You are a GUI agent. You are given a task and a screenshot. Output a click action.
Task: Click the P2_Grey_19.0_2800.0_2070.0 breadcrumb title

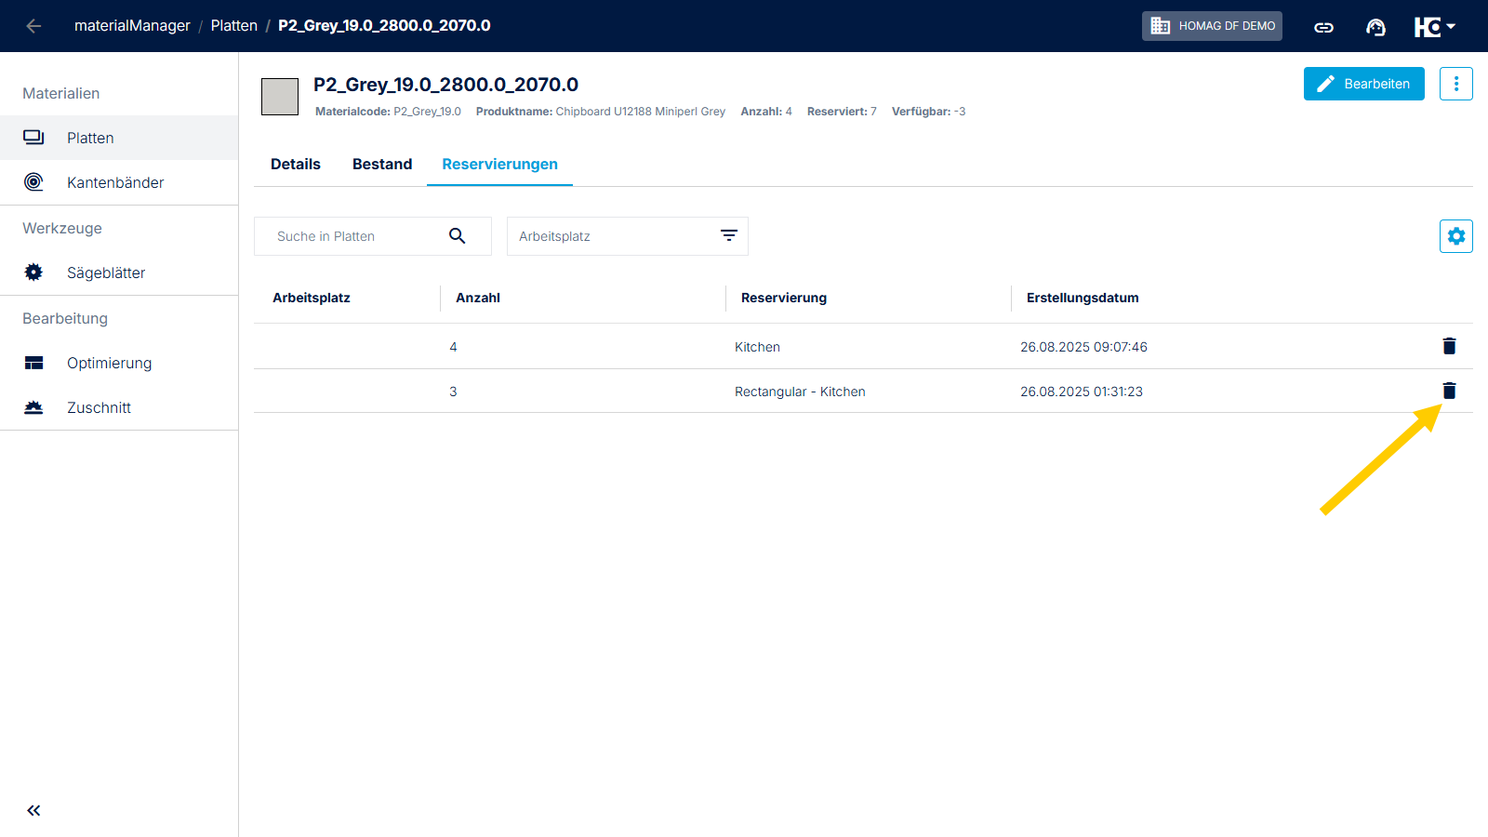click(x=384, y=26)
